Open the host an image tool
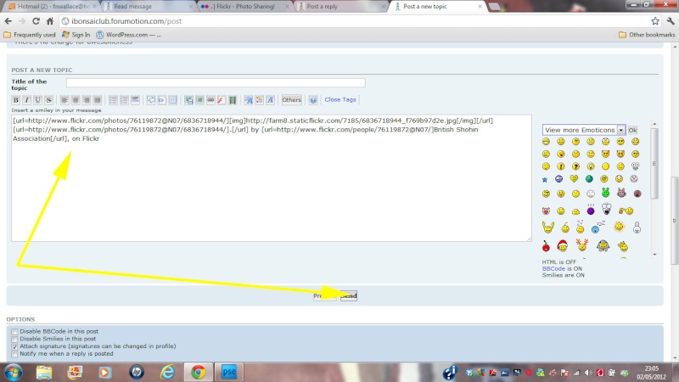 (188, 100)
